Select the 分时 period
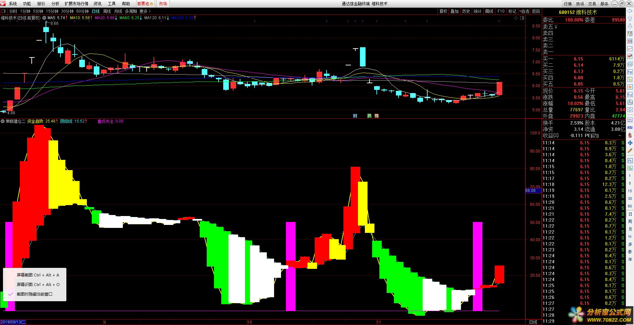The width and height of the screenshot is (634, 325). [x=13, y=11]
